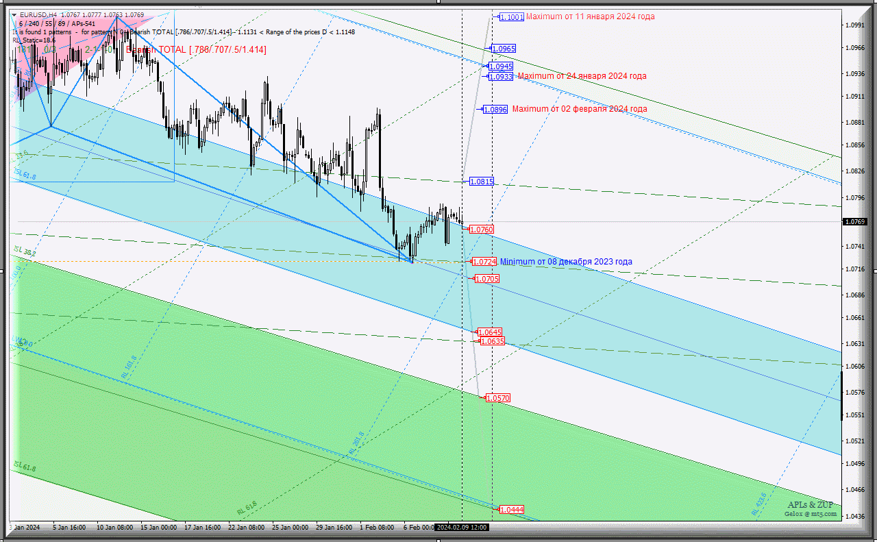Screen dimensions: 877x542
Task: Click the current price 1.0769 axis marker
Action: pyautogui.click(x=855, y=222)
